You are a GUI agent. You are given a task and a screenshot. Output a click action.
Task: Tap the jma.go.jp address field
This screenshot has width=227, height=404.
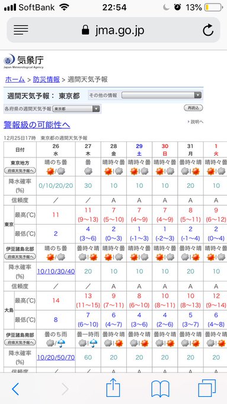click(x=113, y=30)
